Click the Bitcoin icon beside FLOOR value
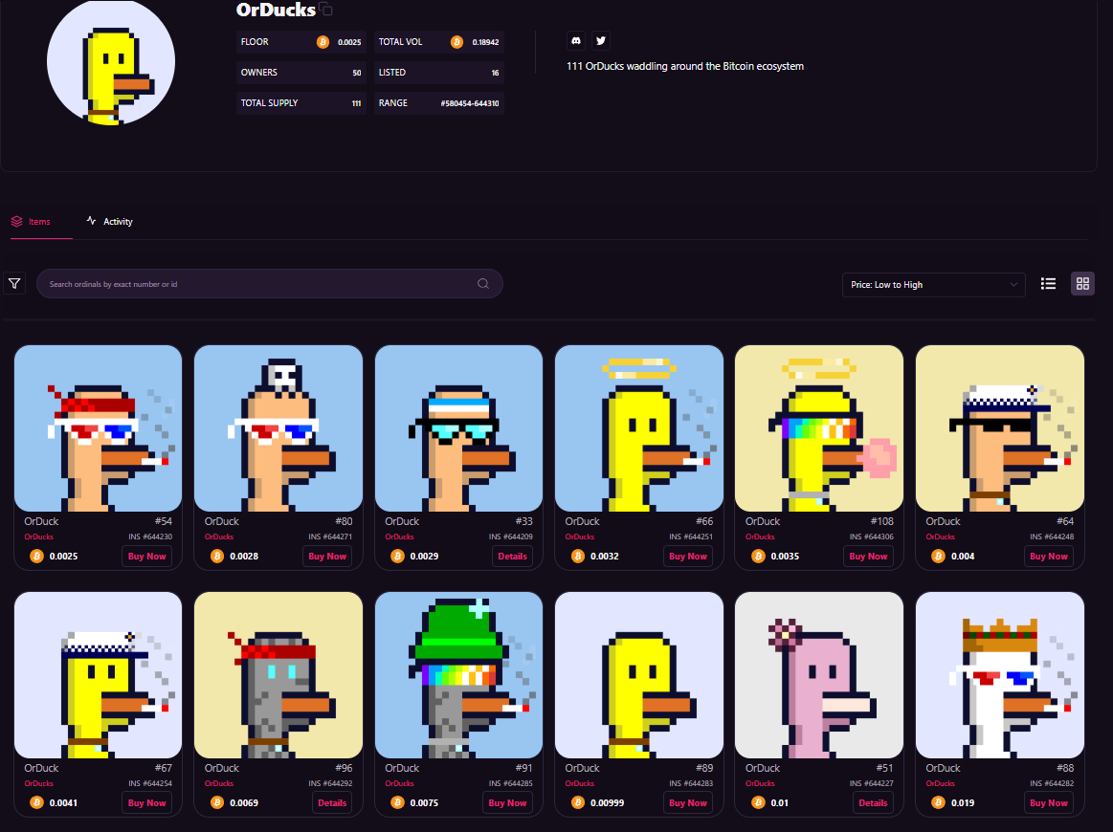The width and height of the screenshot is (1113, 832). coord(323,42)
